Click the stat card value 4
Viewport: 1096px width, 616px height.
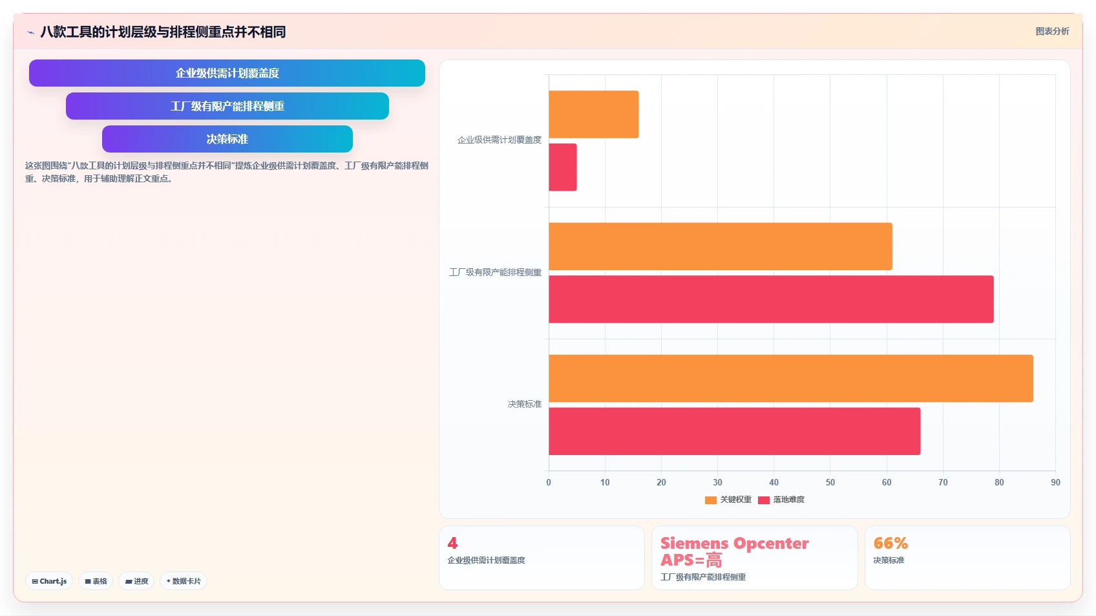tap(452, 543)
